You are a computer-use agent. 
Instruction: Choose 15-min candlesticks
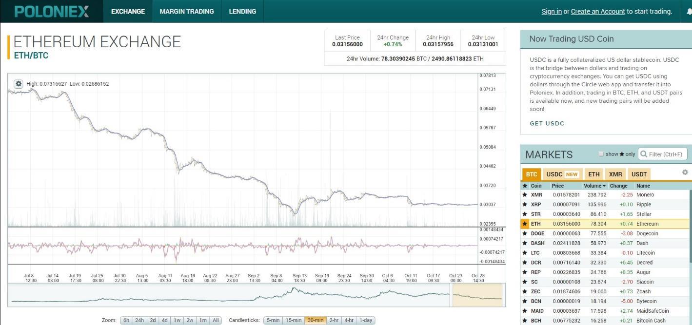tap(294, 320)
